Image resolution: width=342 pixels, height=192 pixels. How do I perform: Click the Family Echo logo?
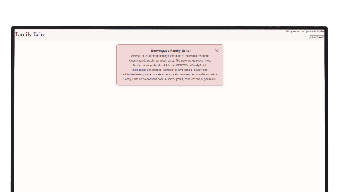(x=30, y=34)
